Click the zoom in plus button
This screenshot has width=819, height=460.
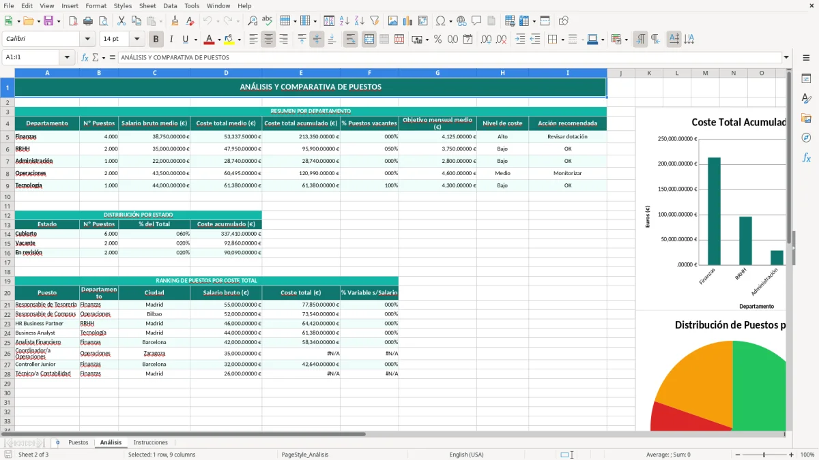pyautogui.click(x=791, y=455)
